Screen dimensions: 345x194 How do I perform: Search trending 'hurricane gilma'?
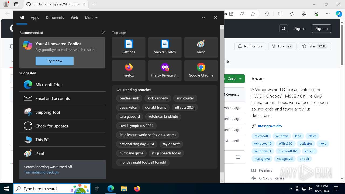(x=132, y=153)
